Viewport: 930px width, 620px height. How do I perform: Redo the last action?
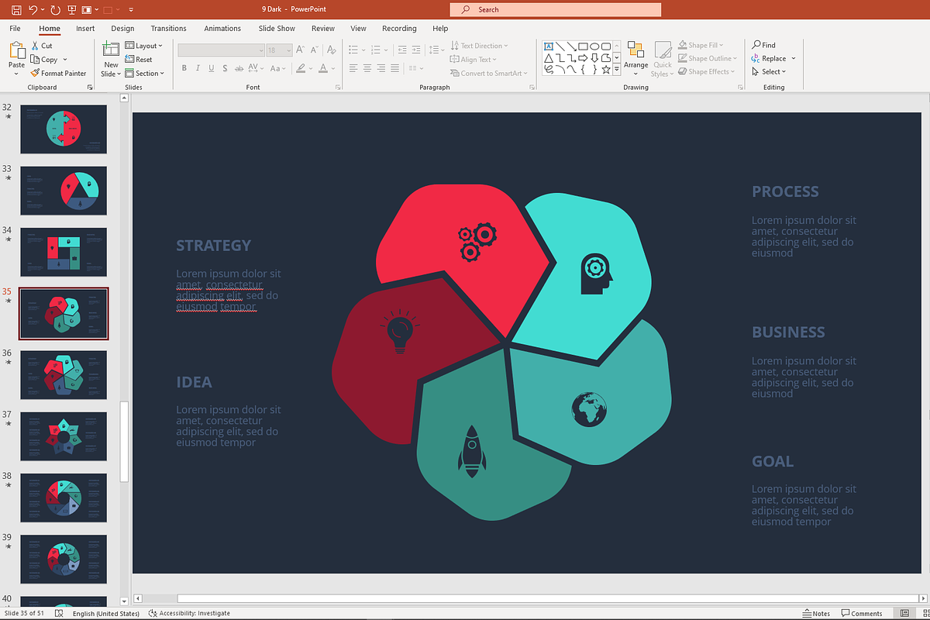click(55, 10)
